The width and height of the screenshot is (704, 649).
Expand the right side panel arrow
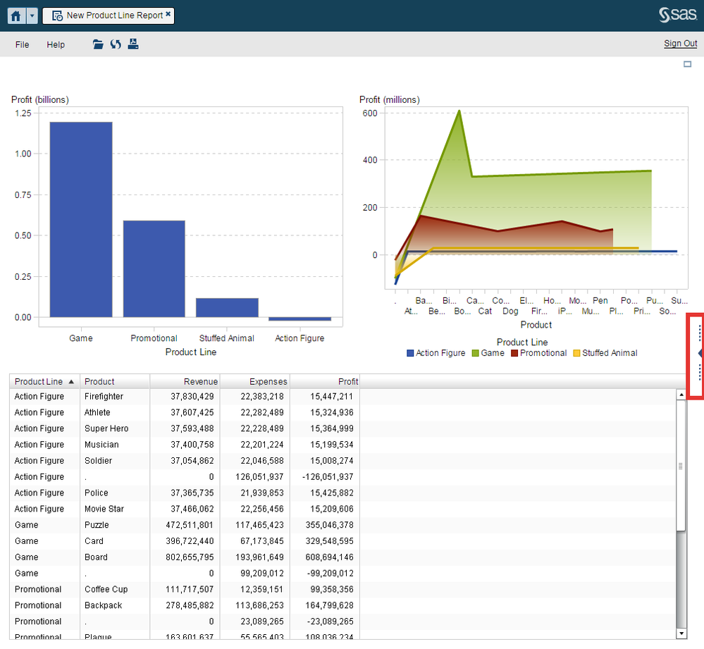[700, 352]
